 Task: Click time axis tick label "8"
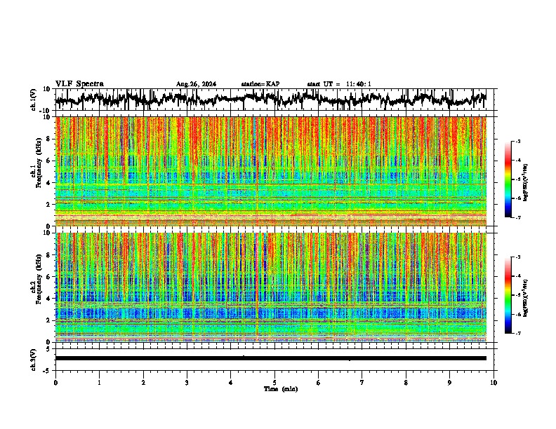click(x=406, y=383)
